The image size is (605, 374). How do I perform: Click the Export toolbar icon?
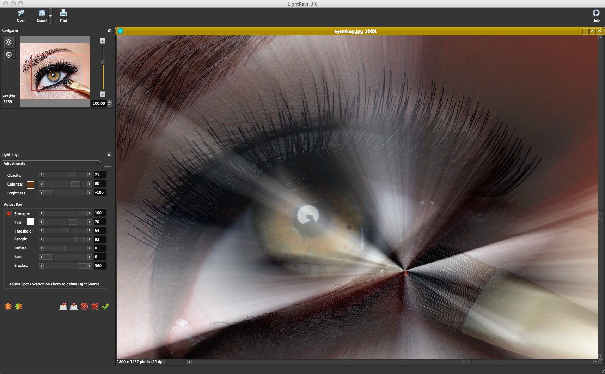(42, 16)
